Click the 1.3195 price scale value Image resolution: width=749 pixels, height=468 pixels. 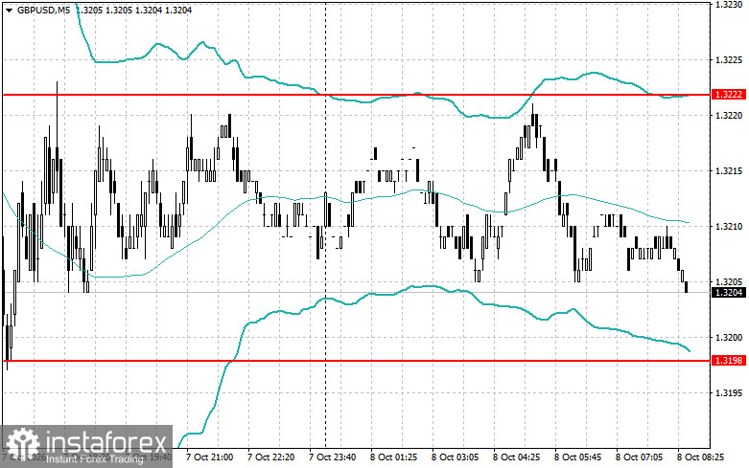(729, 392)
